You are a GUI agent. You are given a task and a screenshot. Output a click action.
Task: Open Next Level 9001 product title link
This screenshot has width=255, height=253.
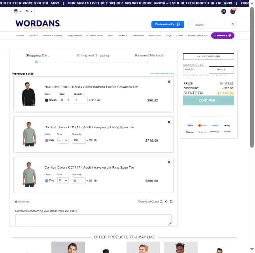[92, 87]
